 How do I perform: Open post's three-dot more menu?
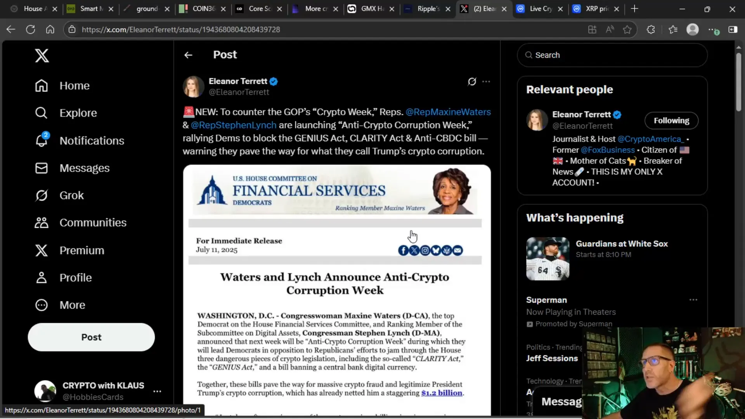[486, 81]
